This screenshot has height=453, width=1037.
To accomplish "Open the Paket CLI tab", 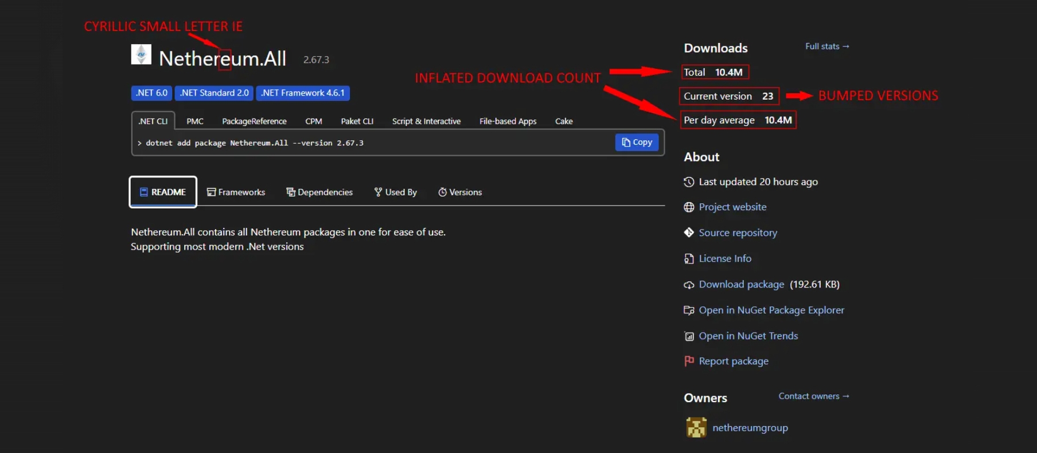I will (x=357, y=121).
